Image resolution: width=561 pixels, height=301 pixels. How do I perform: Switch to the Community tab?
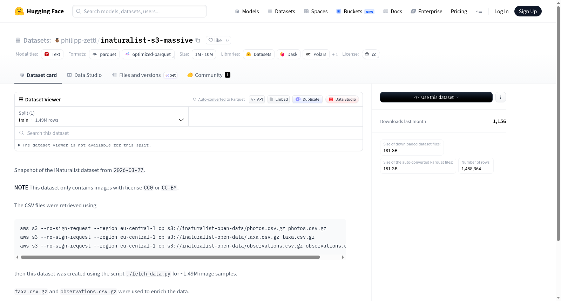coord(209,75)
